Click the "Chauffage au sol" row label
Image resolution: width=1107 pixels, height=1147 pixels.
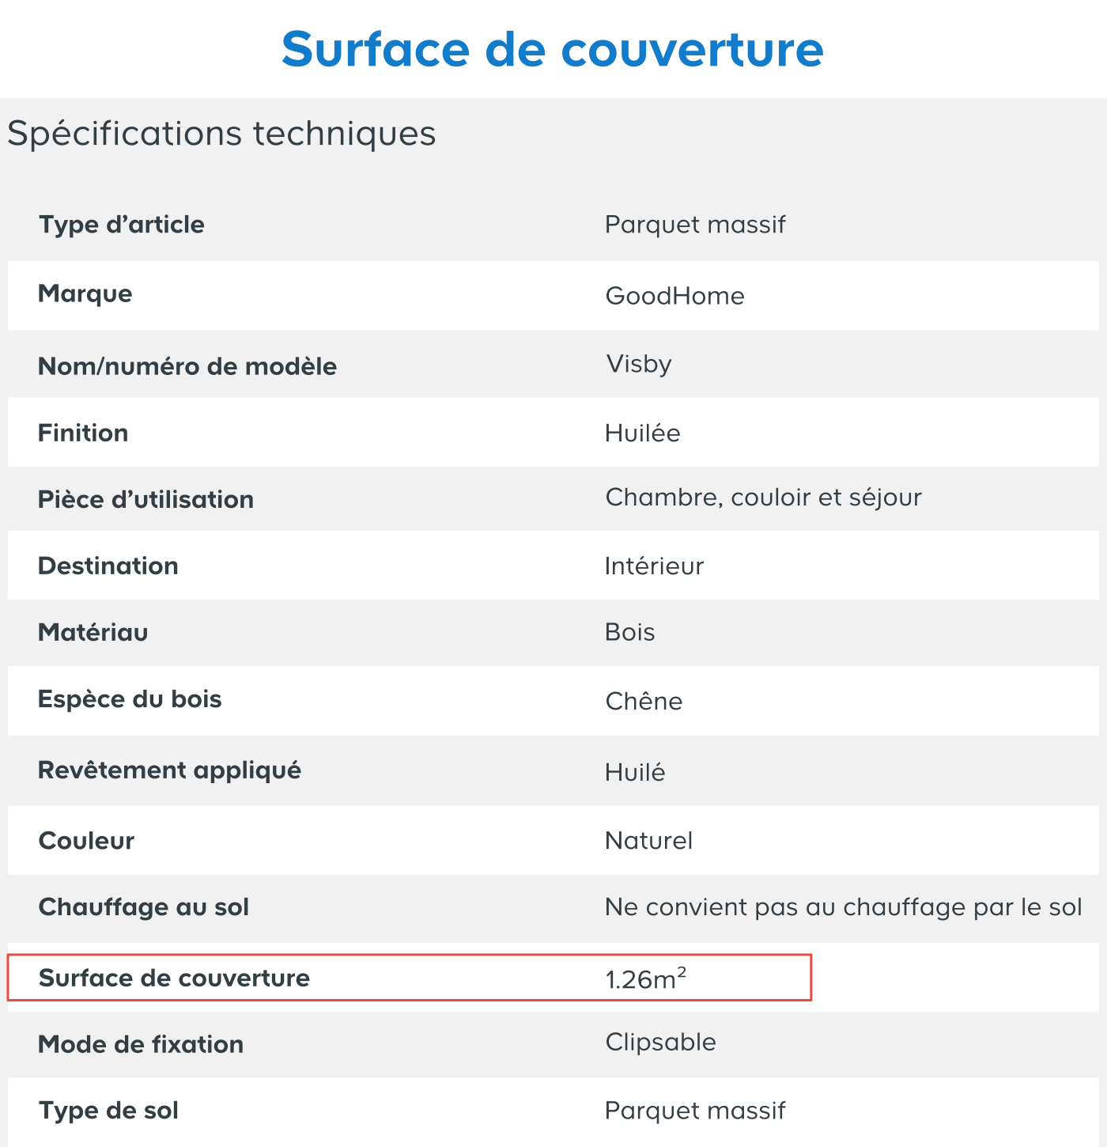click(144, 907)
